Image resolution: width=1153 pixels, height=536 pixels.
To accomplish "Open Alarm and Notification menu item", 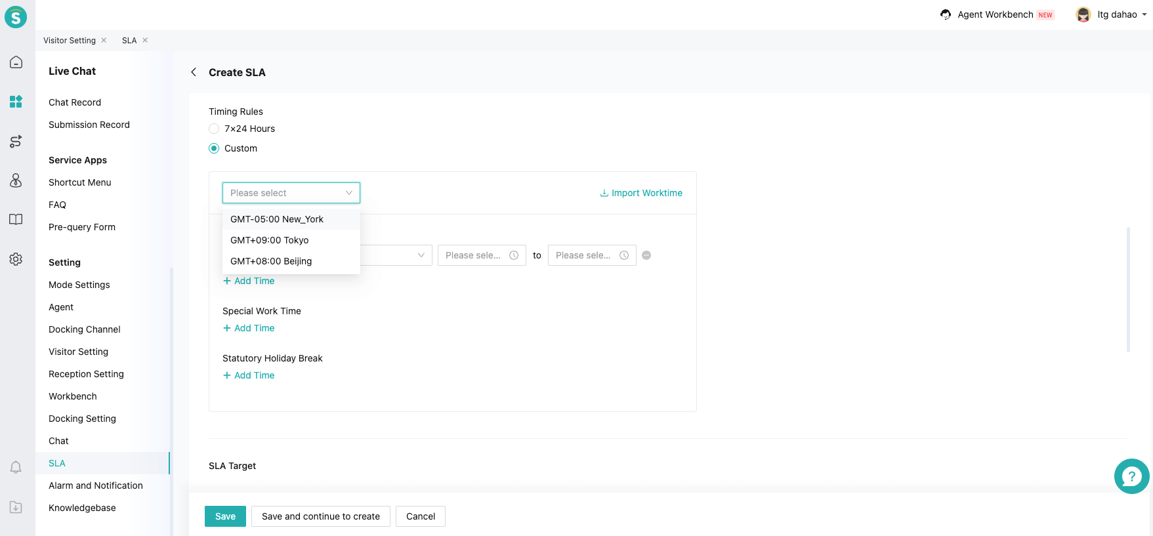I will tap(96, 485).
